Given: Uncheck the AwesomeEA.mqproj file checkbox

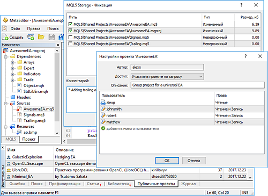Looking at the screenshot, I should pos(70,31).
